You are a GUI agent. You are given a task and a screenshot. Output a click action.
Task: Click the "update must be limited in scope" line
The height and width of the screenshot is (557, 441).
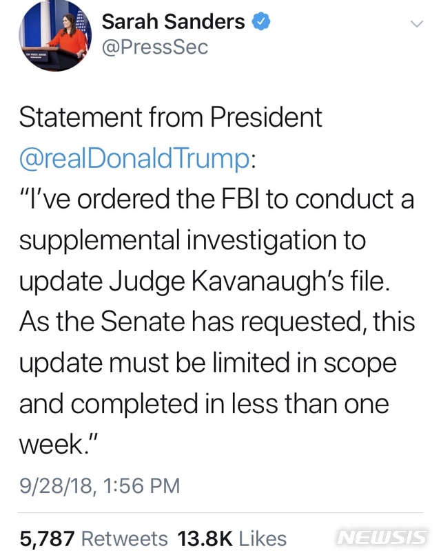click(207, 363)
